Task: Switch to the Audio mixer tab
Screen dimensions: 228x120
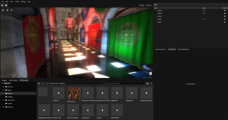Action: point(13,80)
